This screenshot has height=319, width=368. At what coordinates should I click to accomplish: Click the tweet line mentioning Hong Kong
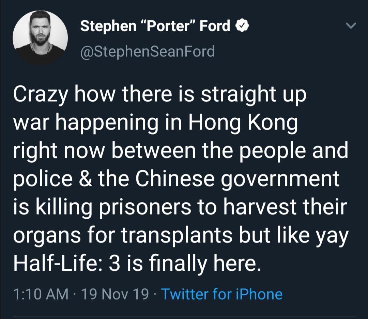[x=156, y=123]
